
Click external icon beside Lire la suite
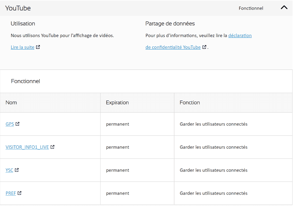pos(38,47)
